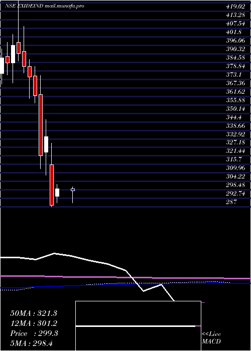This screenshot has height=351, width=251.
Task: Click the white MACD box in lower panel
Action: point(138,326)
